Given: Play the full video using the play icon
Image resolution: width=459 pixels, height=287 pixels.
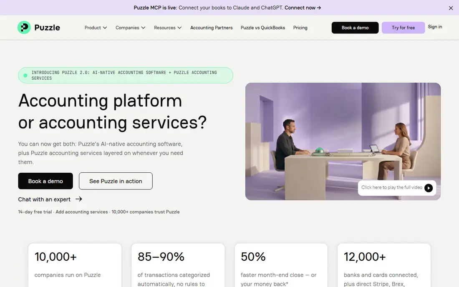Looking at the screenshot, I should (x=429, y=188).
